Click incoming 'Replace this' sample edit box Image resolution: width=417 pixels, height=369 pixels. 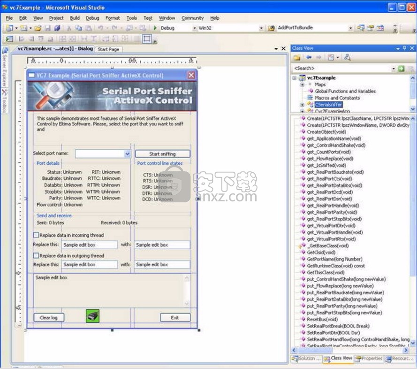click(90, 245)
